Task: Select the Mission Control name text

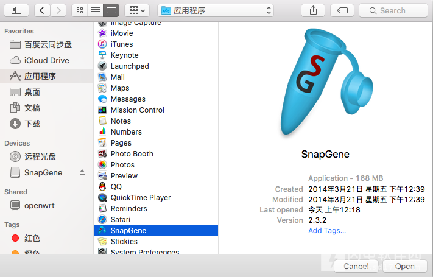Action: 138,110
